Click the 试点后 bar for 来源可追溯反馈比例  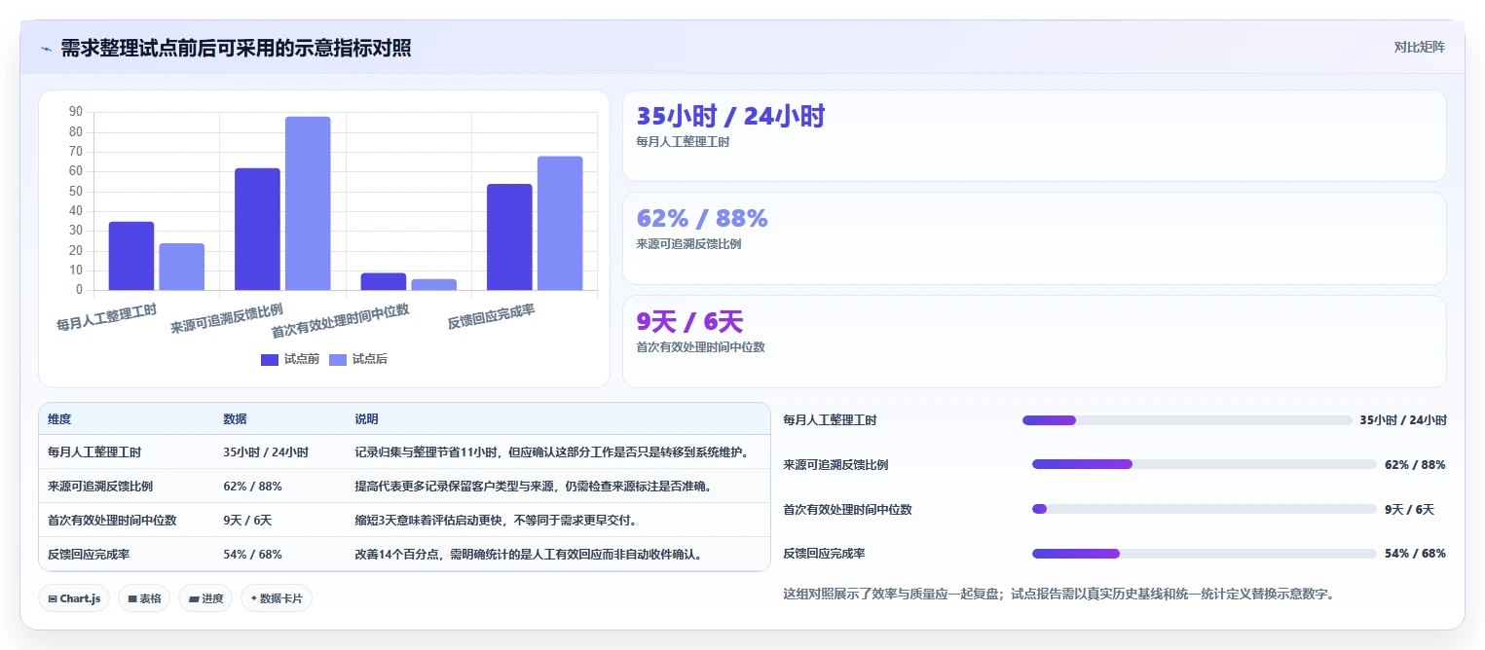[x=308, y=203]
